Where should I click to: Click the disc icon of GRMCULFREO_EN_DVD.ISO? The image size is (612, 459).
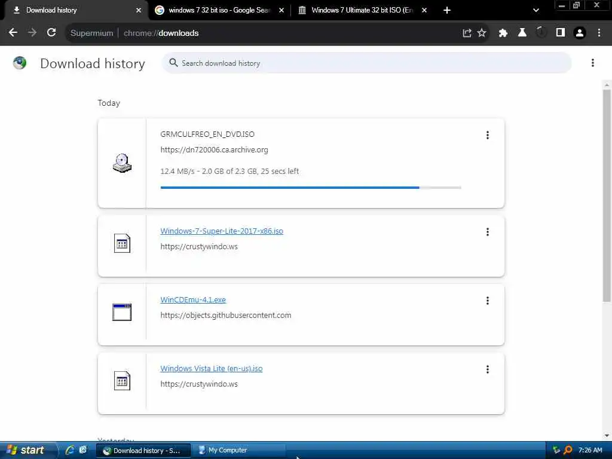pyautogui.click(x=122, y=163)
